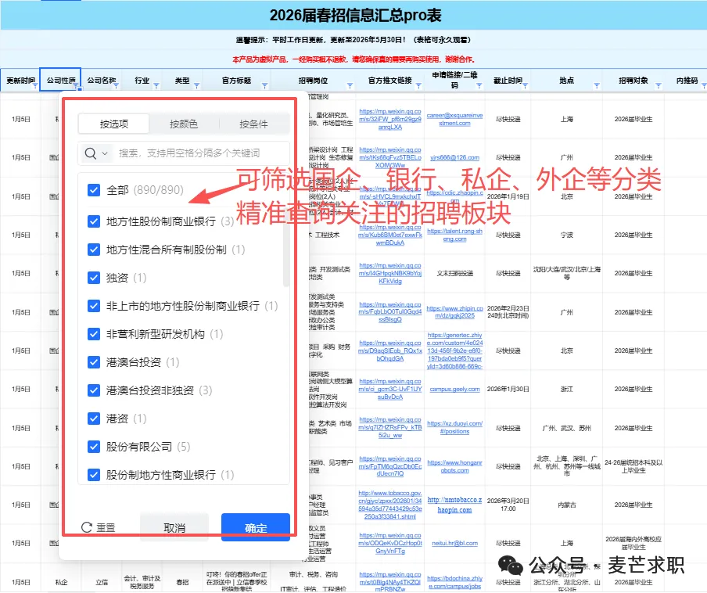This screenshot has width=707, height=593.
Task: Open the xz.duoyi.com positions link
Action: (454, 427)
